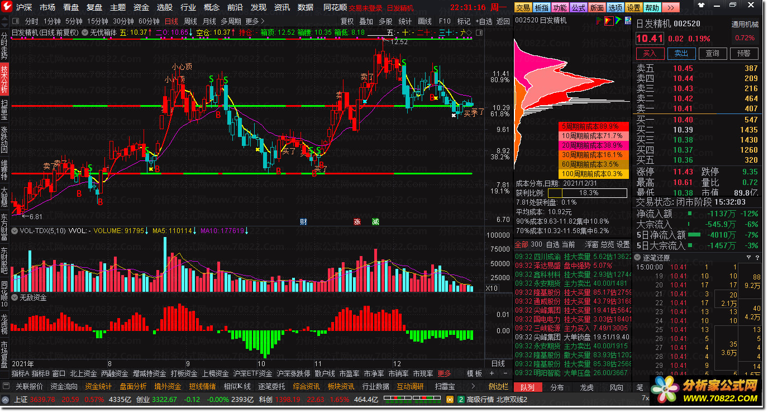Select the 周线 weekly period
The image size is (768, 412).
(x=190, y=21)
